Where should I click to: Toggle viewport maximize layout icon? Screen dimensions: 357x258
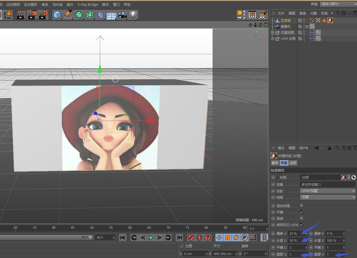click(x=266, y=25)
